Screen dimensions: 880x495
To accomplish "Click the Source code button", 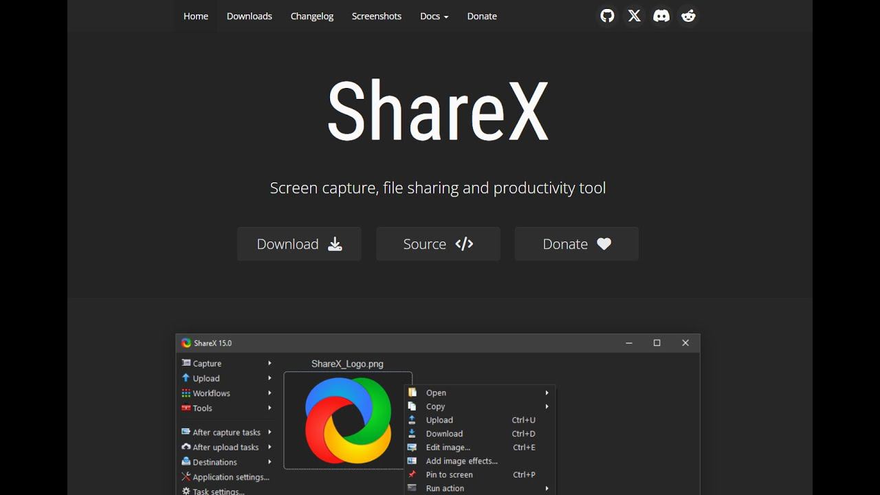I will tap(438, 244).
